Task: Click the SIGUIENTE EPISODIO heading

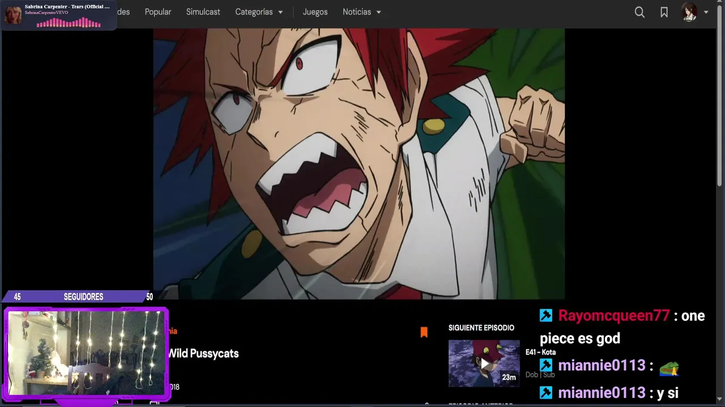Action: pos(481,328)
